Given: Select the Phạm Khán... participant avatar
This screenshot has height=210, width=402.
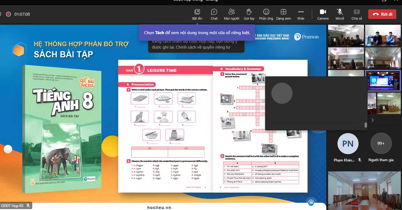Looking at the screenshot, I should (x=348, y=143).
